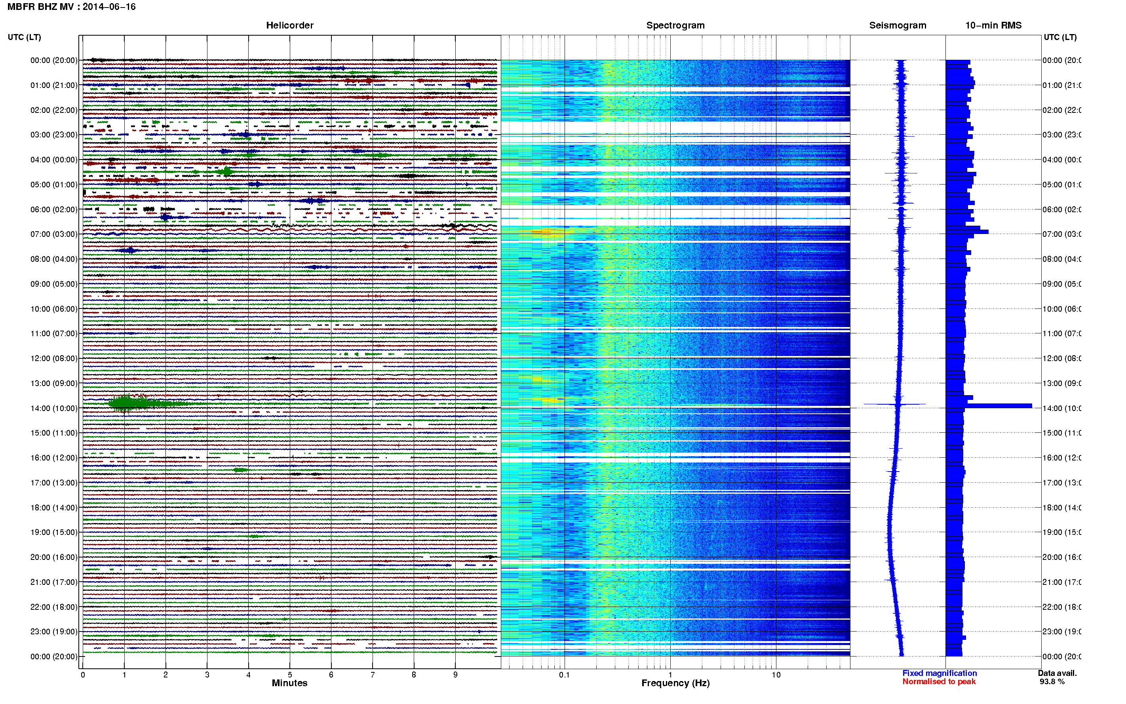The height and width of the screenshot is (704, 1126).
Task: Click the 1 Hz frequency tick label
Action: 670,675
